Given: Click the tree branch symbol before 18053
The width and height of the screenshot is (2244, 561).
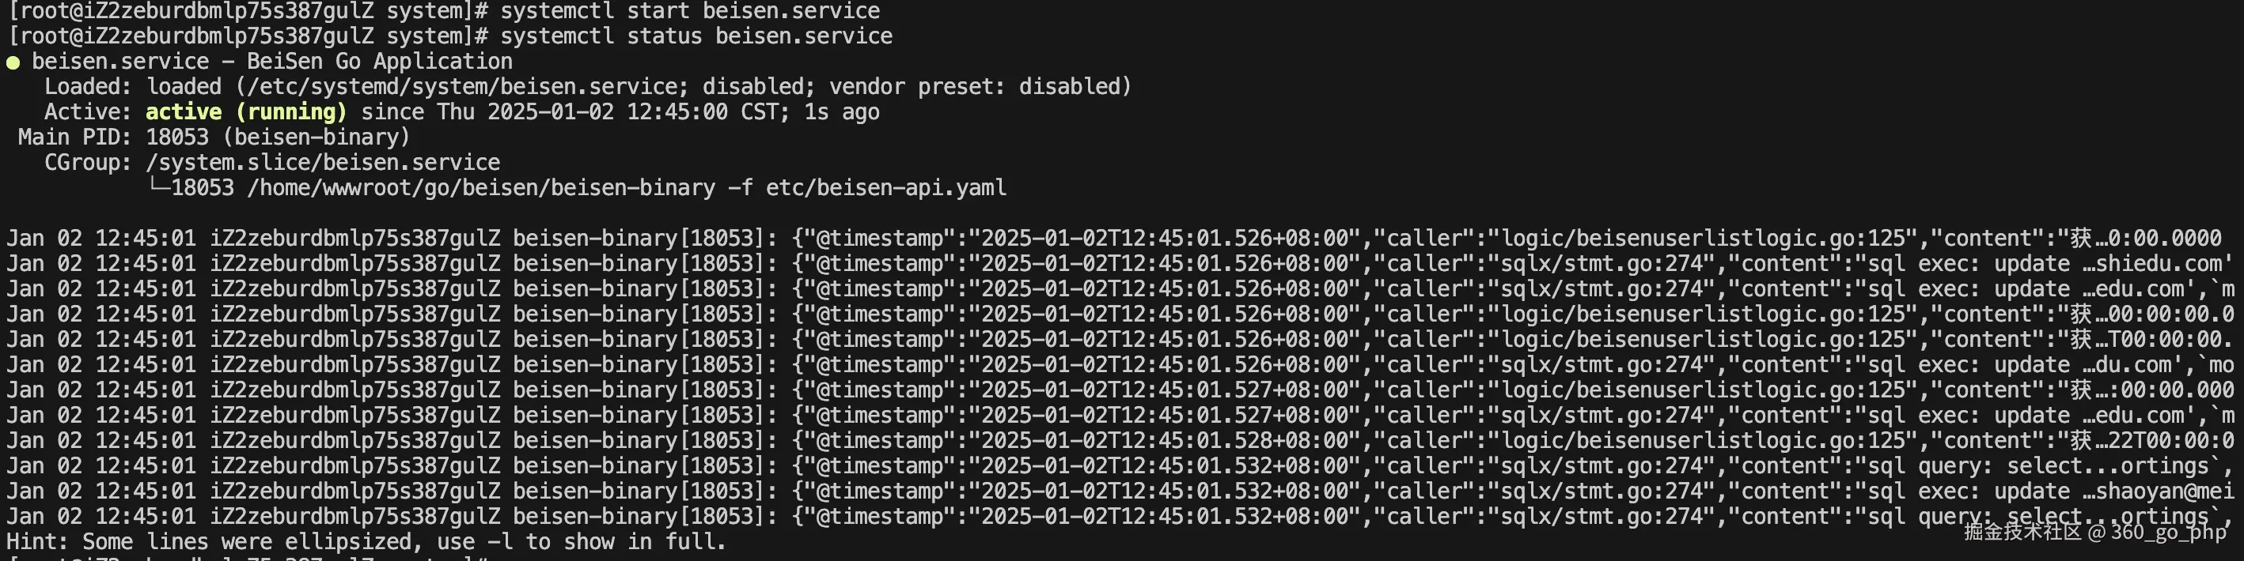Looking at the screenshot, I should pos(157,186).
